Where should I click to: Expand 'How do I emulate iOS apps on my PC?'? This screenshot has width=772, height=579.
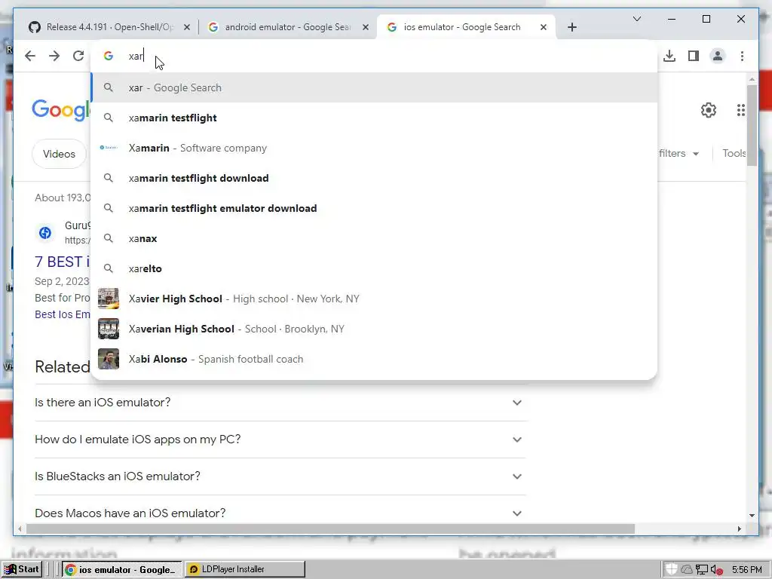tap(280, 440)
